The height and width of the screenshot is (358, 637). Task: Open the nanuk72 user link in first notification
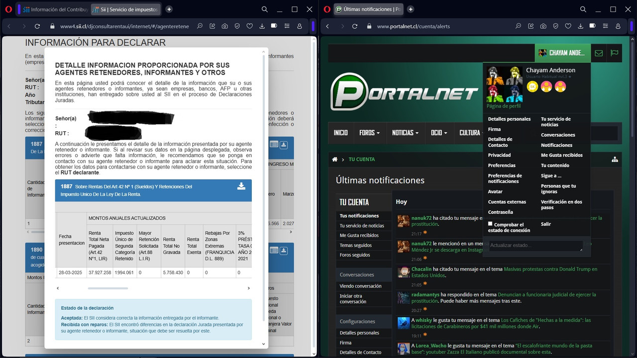(422, 218)
